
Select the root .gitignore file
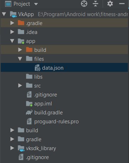click(37, 157)
